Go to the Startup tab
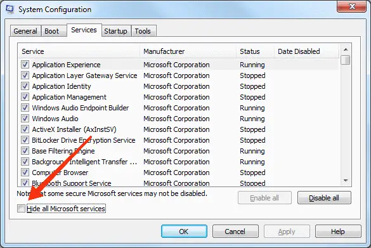 click(115, 31)
